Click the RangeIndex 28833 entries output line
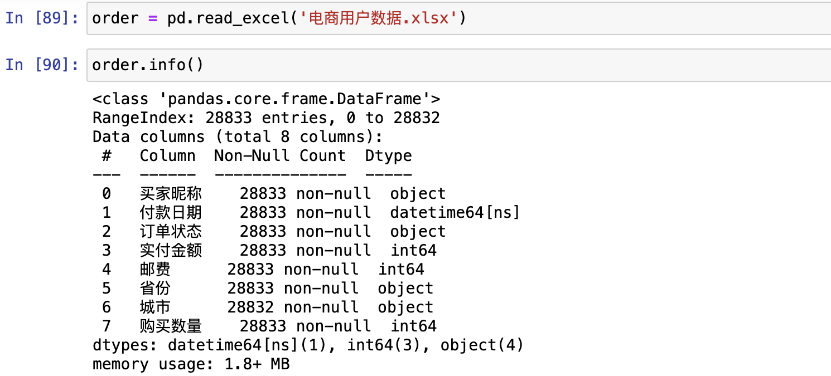 (266, 118)
